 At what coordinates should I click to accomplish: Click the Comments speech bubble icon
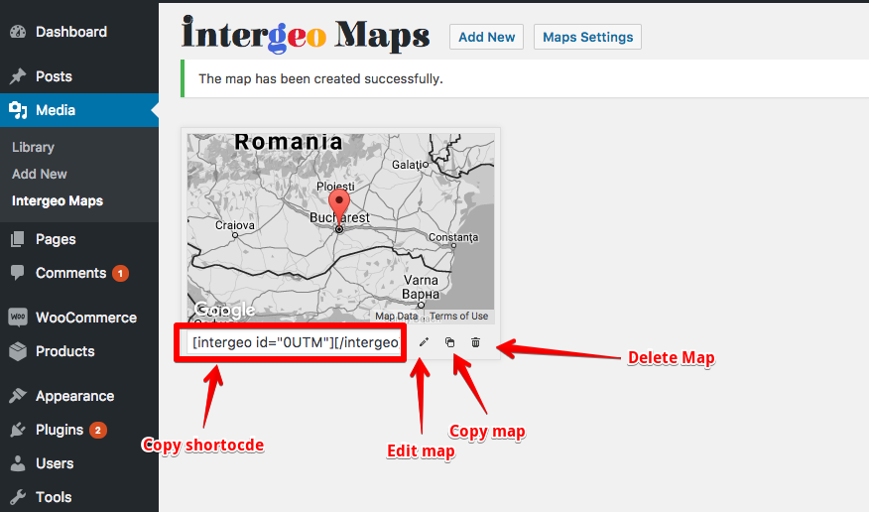coord(18,273)
